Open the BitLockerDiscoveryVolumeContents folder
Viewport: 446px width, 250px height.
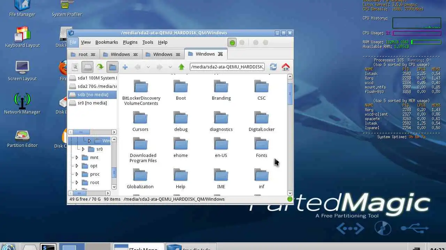pos(141,93)
